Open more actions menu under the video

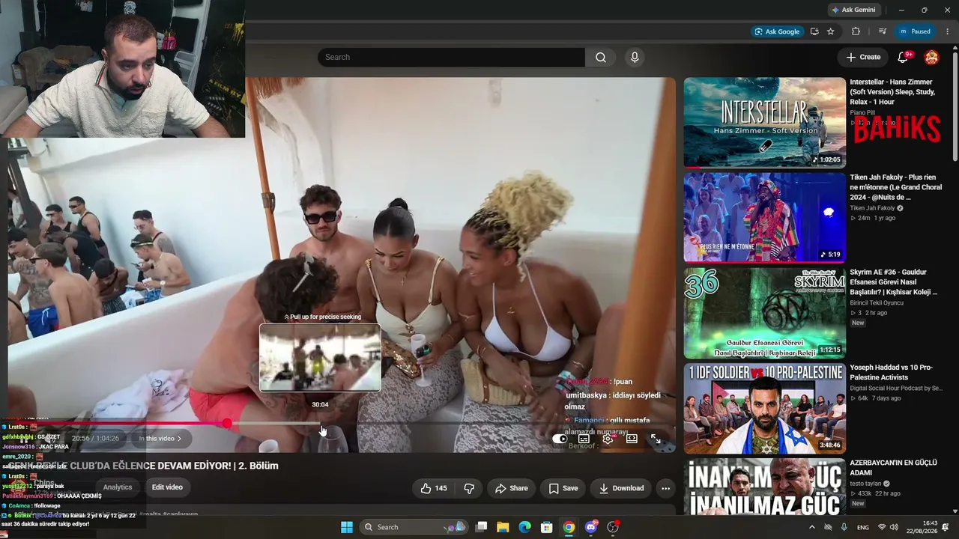[665, 488]
